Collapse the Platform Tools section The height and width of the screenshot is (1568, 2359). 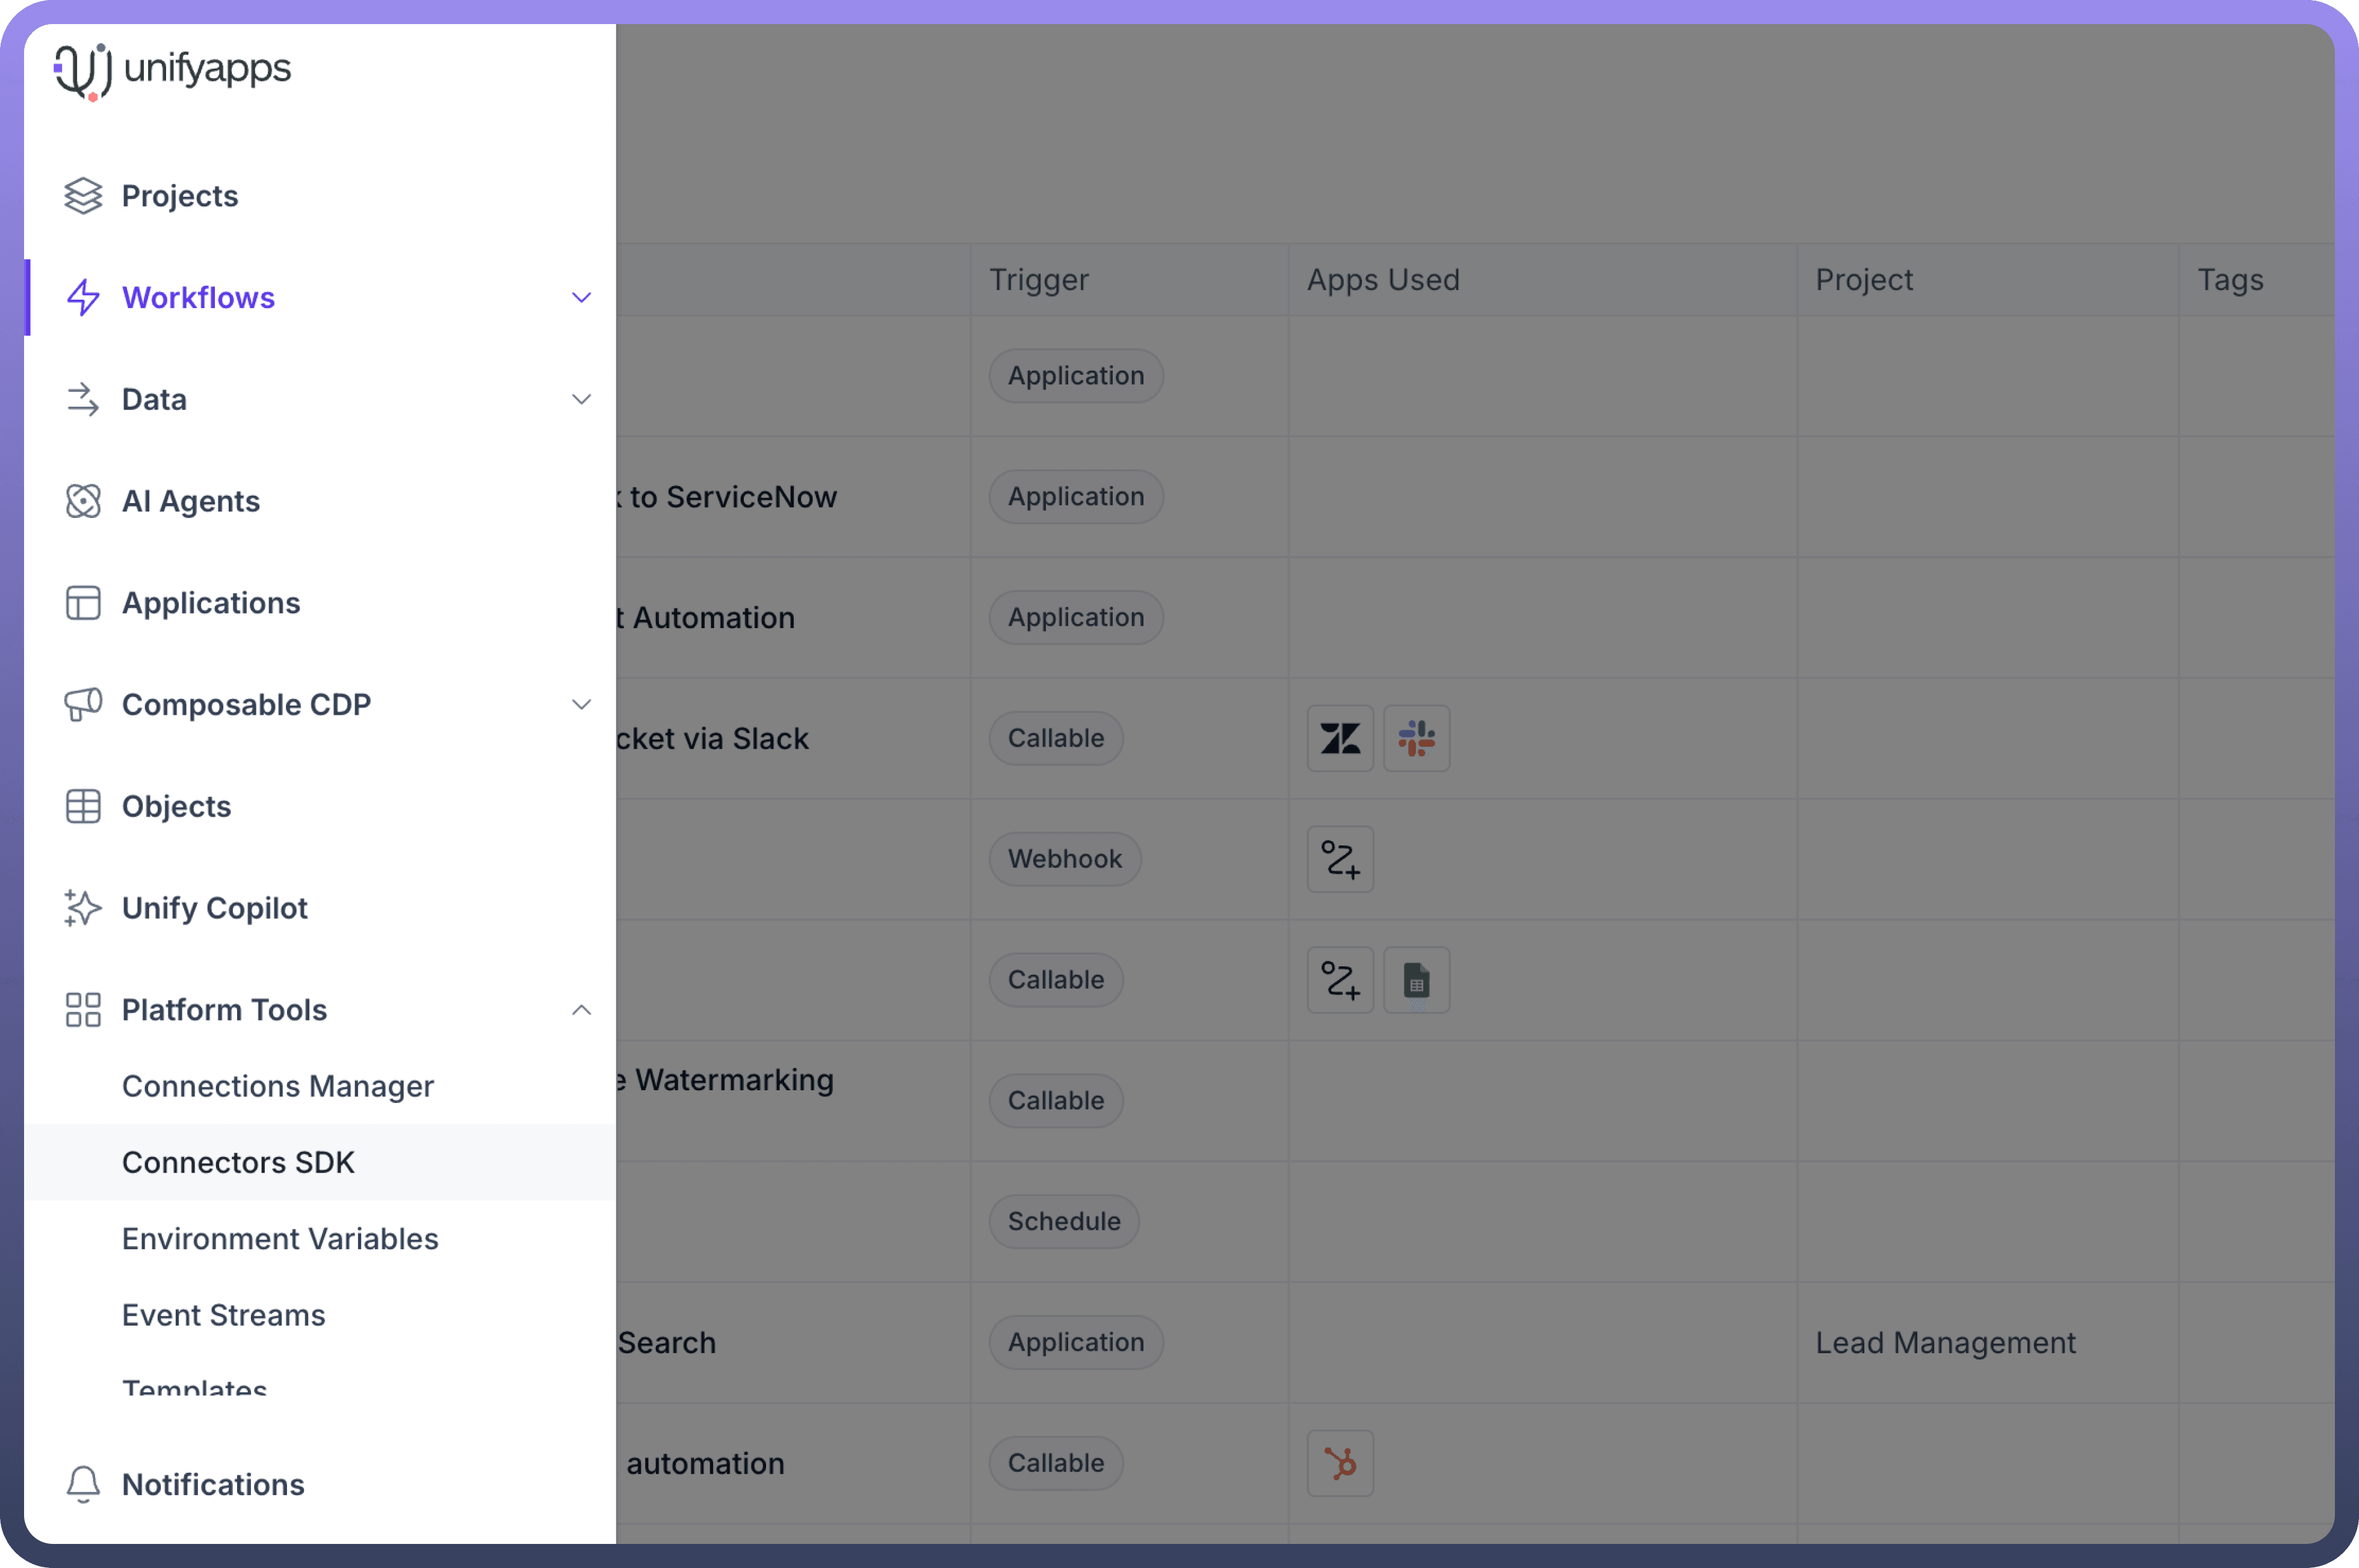click(x=581, y=1010)
